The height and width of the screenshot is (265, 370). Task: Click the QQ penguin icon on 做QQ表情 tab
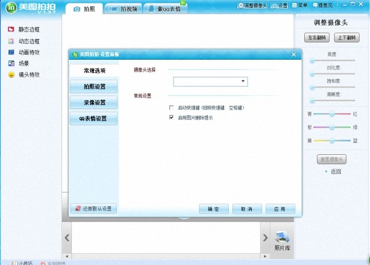pyautogui.click(x=151, y=9)
